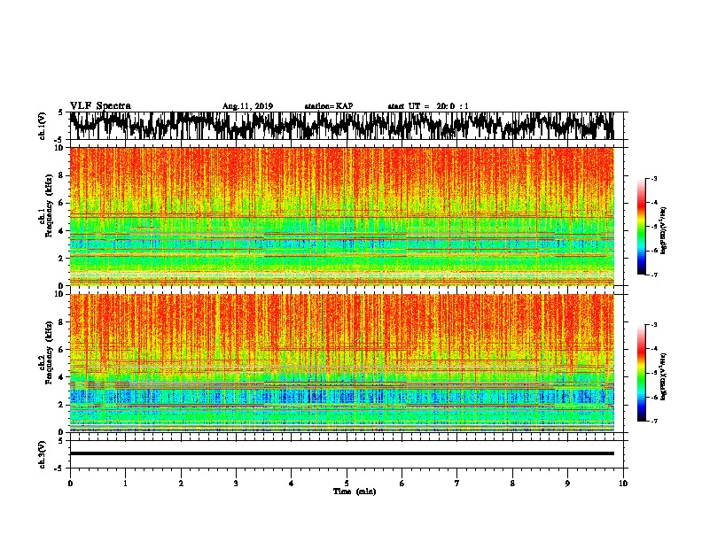Click the time axis tick label "3"

tap(236, 484)
